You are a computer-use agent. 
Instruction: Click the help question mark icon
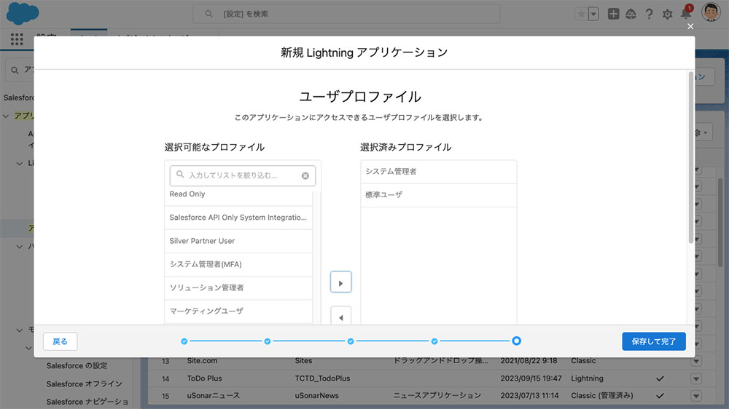(649, 14)
